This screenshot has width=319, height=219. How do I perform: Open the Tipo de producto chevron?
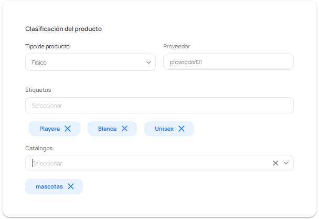148,62
